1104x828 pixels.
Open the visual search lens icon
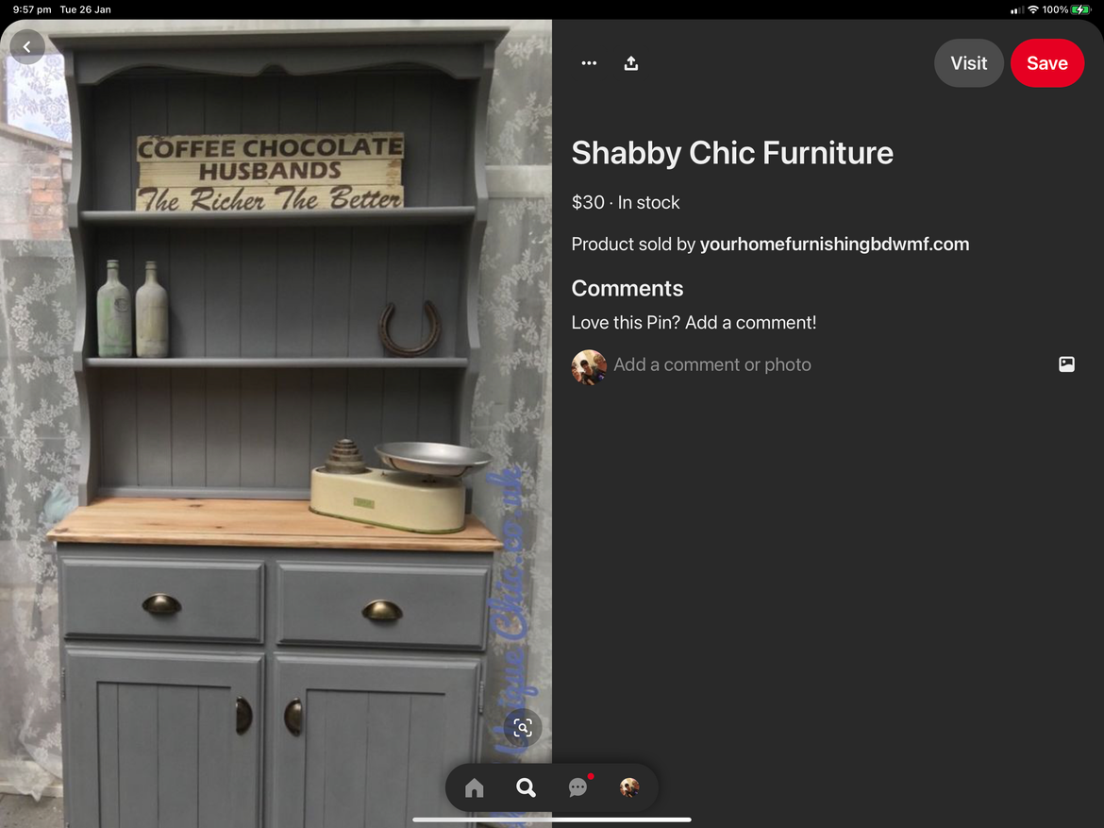(x=523, y=728)
